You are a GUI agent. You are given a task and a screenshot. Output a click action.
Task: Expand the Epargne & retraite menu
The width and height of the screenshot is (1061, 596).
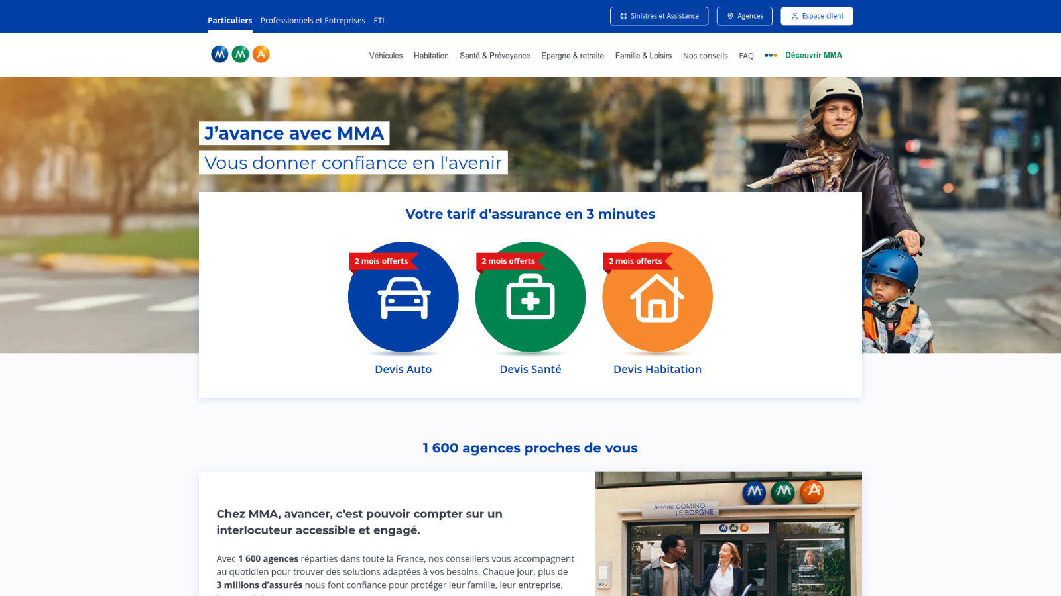(x=572, y=56)
